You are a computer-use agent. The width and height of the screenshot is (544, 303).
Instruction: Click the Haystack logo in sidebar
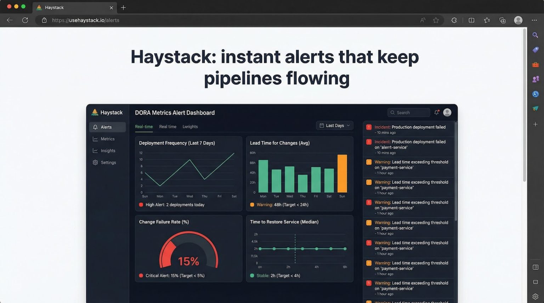(107, 112)
